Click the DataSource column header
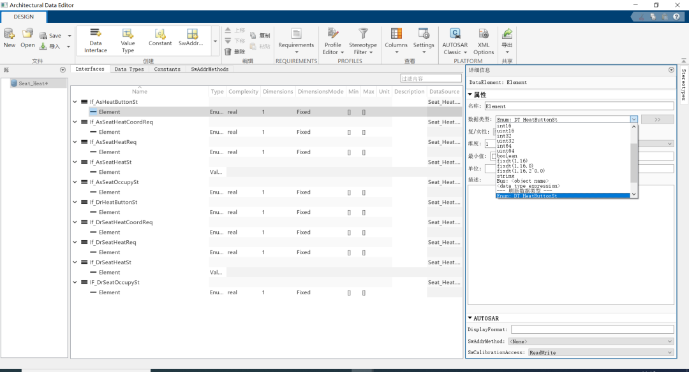 444,91
